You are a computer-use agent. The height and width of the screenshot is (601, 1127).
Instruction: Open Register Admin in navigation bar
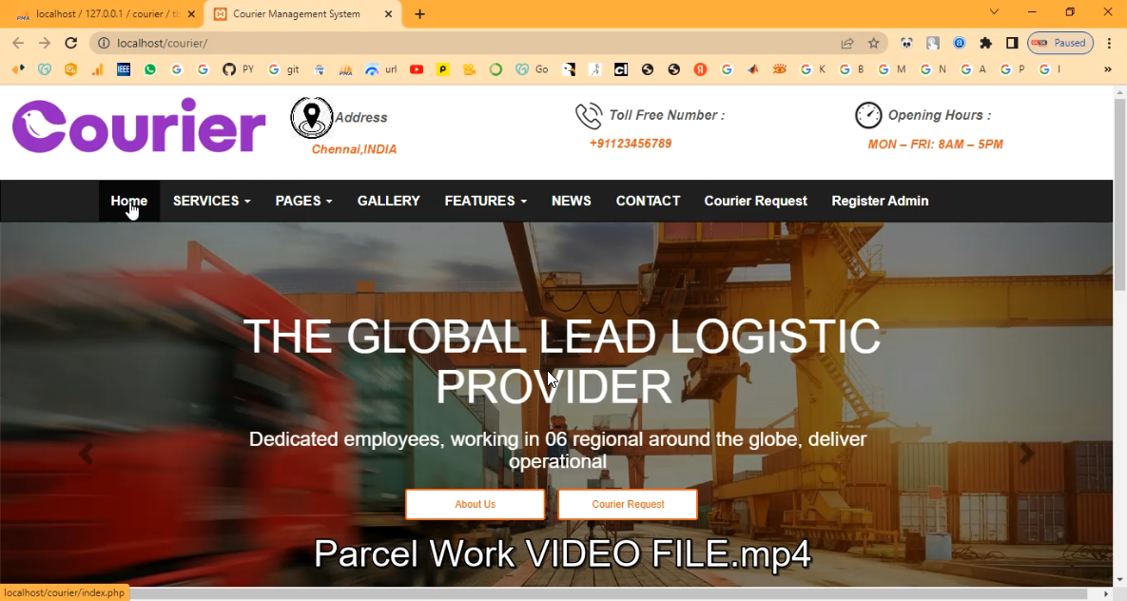(880, 202)
